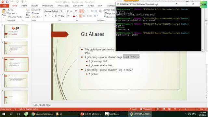Click the Text Direction button
The width and height of the screenshot is (208, 117).
click(x=110, y=10)
